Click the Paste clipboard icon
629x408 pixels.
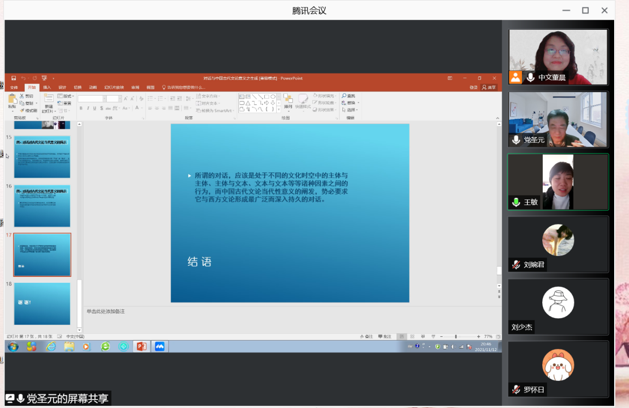[12, 99]
